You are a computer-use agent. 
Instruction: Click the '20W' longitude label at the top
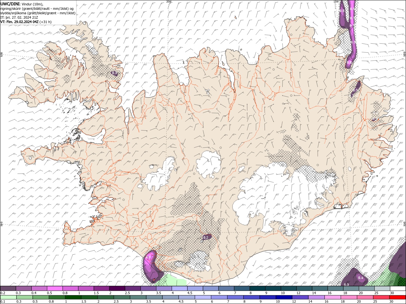pos(169,2)
